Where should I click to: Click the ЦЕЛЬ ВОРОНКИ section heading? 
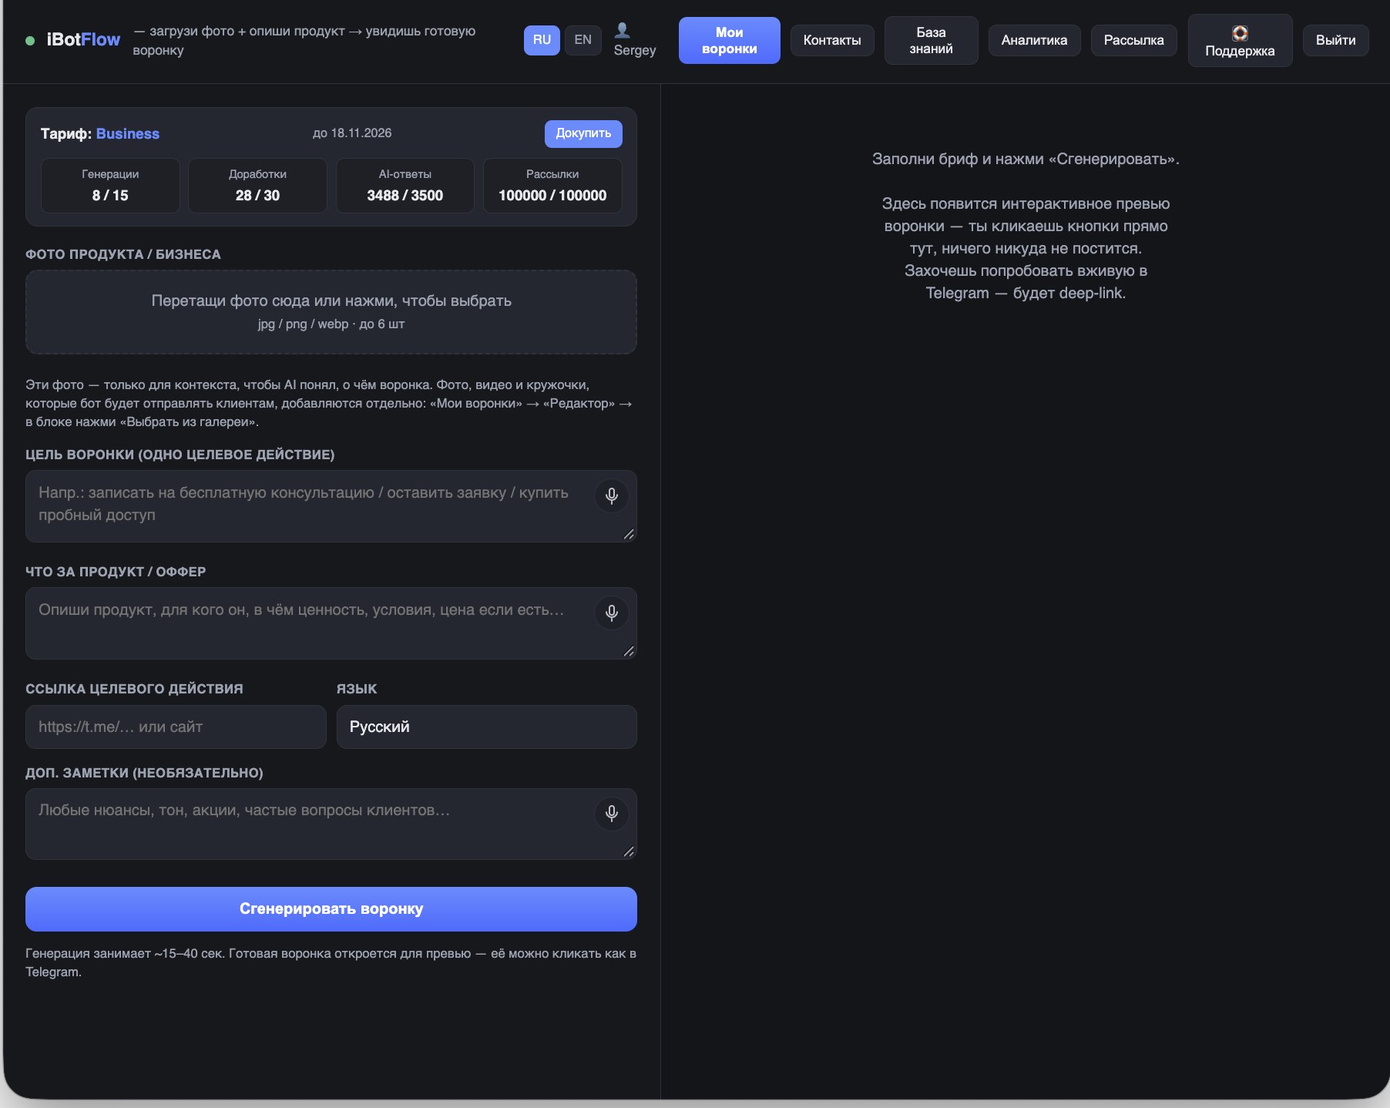pyautogui.click(x=180, y=455)
